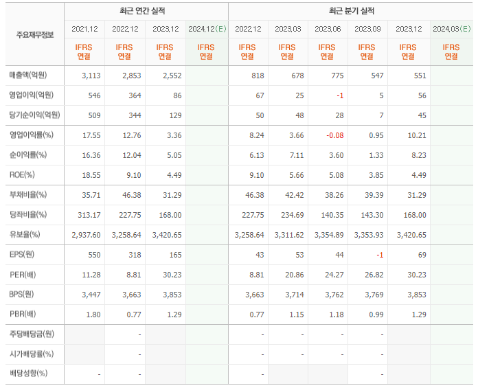Click PBR value 1.80
The height and width of the screenshot is (388, 478).
(x=93, y=315)
